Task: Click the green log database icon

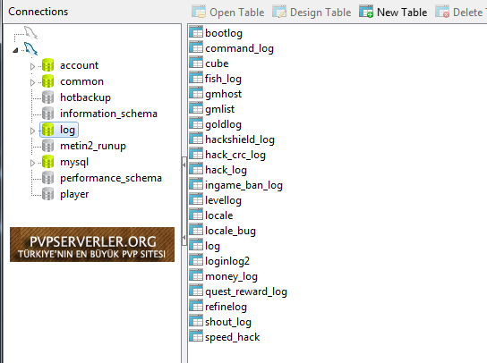Action: (47, 130)
